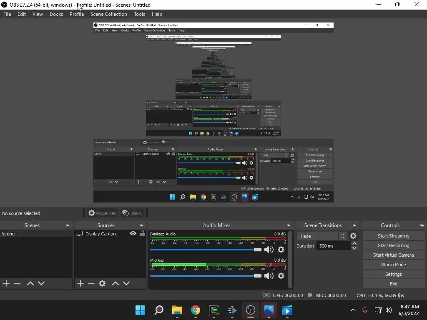Viewport: 427px width, 320px height.
Task: Click the preview canvas display capture
Action: (x=213, y=112)
